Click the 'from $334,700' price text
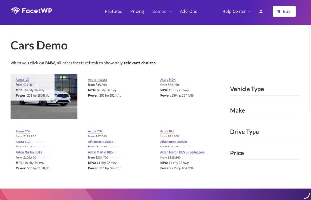This screenshot has width=311, height=200. (98, 158)
